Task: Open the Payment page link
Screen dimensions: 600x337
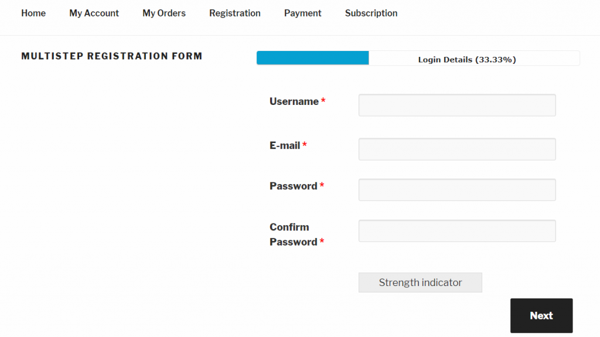Action: 303,13
